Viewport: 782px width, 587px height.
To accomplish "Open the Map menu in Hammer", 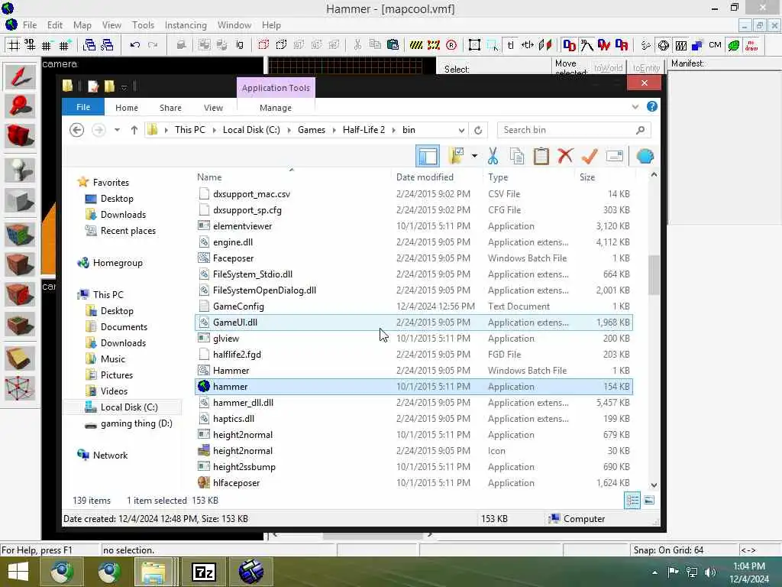I will click(x=82, y=25).
